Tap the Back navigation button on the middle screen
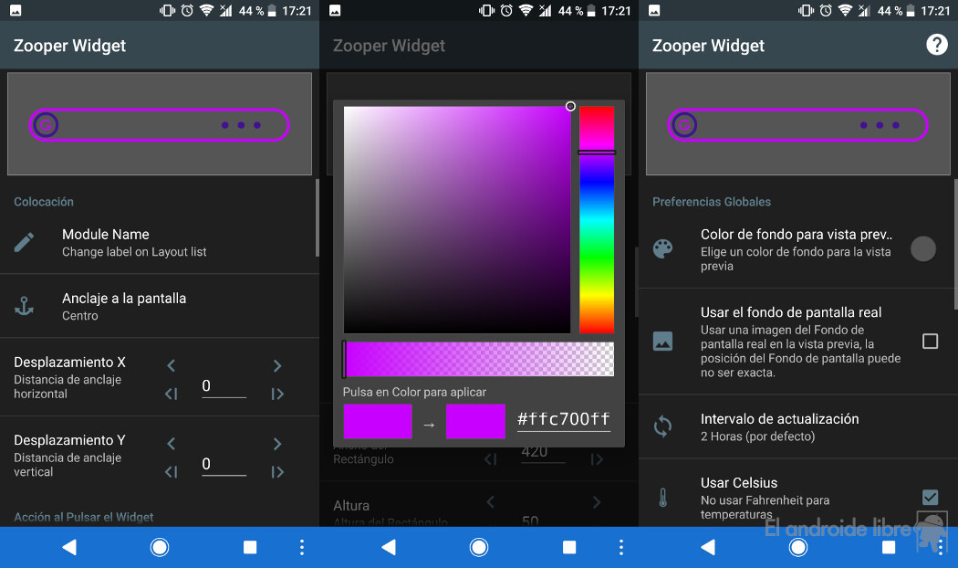Viewport: 958px width, 568px height. pyautogui.click(x=389, y=547)
